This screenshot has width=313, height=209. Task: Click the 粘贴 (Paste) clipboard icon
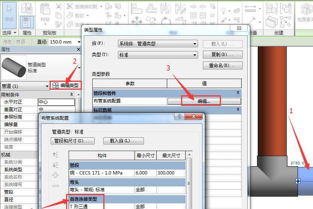(45, 9)
